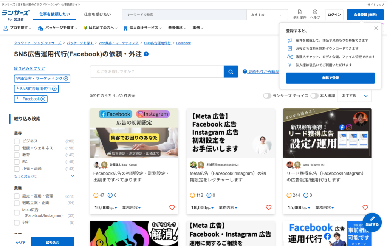The image size is (387, 246).
Task: Close the registration popup
Action: click(x=376, y=28)
